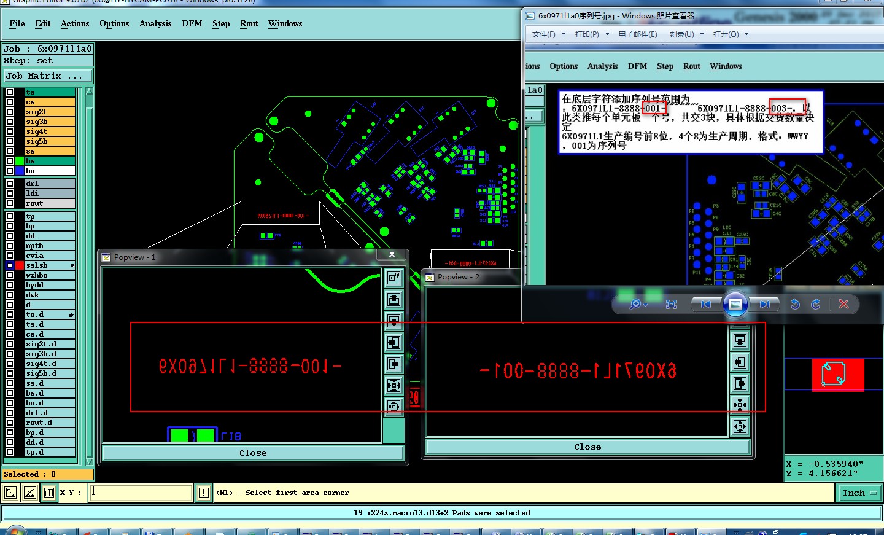Screen dimensions: 884x535
Task: Open Windows menu in Graphic Editor
Action: 285,23
